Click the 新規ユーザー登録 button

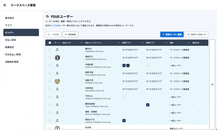tap(172, 34)
